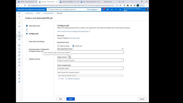Open Linked Services sidebar icon

(19, 78)
